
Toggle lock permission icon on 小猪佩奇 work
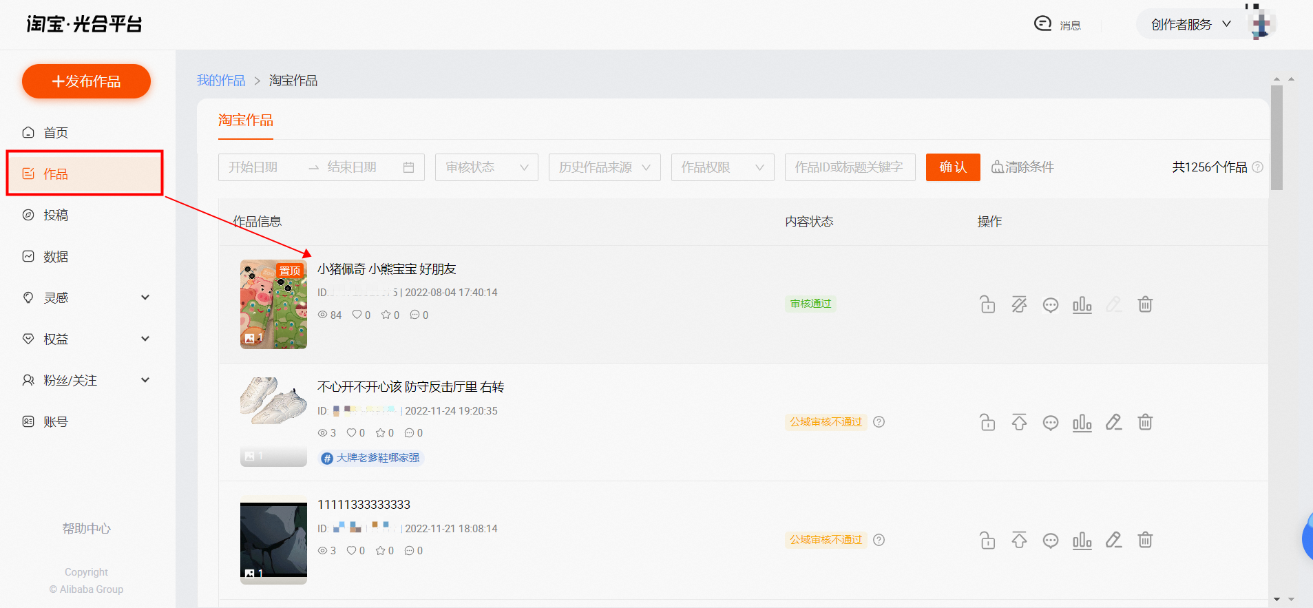point(987,304)
